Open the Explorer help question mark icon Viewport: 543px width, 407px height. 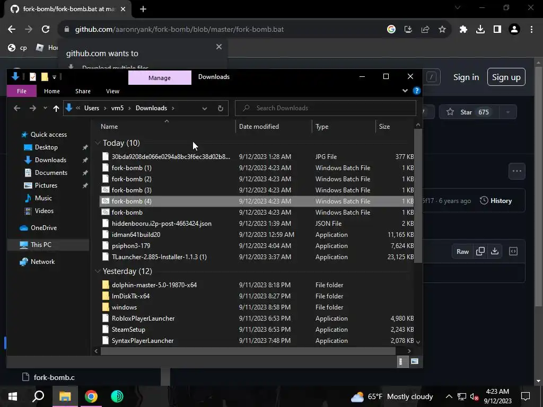pyautogui.click(x=417, y=91)
